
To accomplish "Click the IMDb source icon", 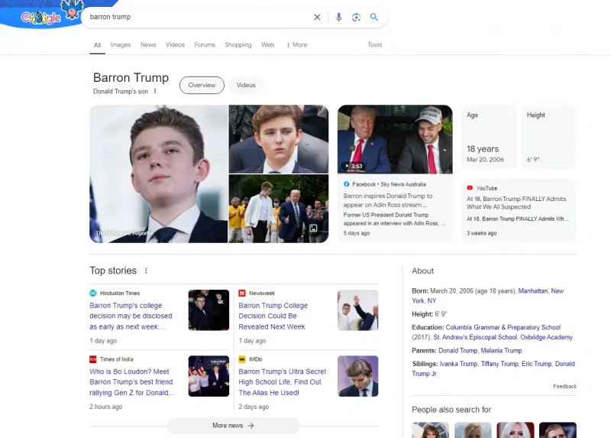I will pos(242,359).
